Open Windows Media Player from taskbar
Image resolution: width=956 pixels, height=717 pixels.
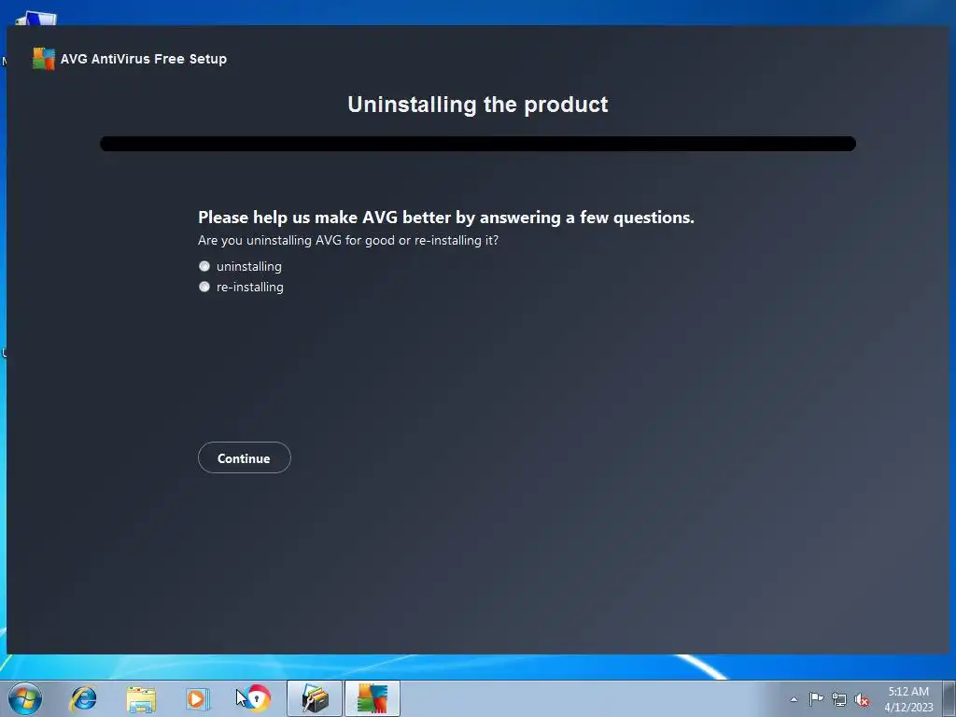coord(197,698)
